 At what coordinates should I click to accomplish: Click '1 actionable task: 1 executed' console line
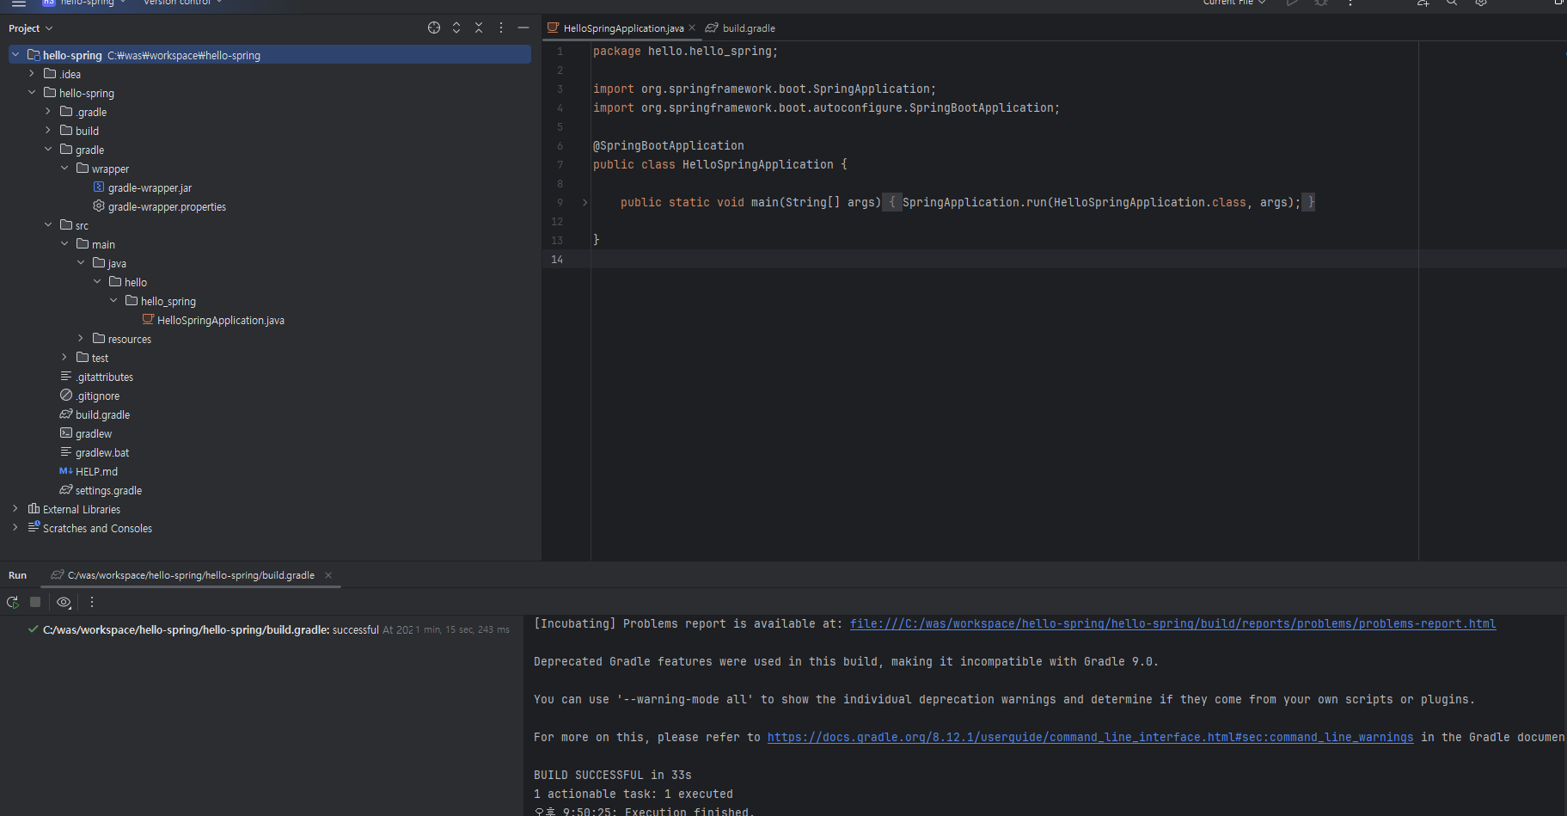634,795
